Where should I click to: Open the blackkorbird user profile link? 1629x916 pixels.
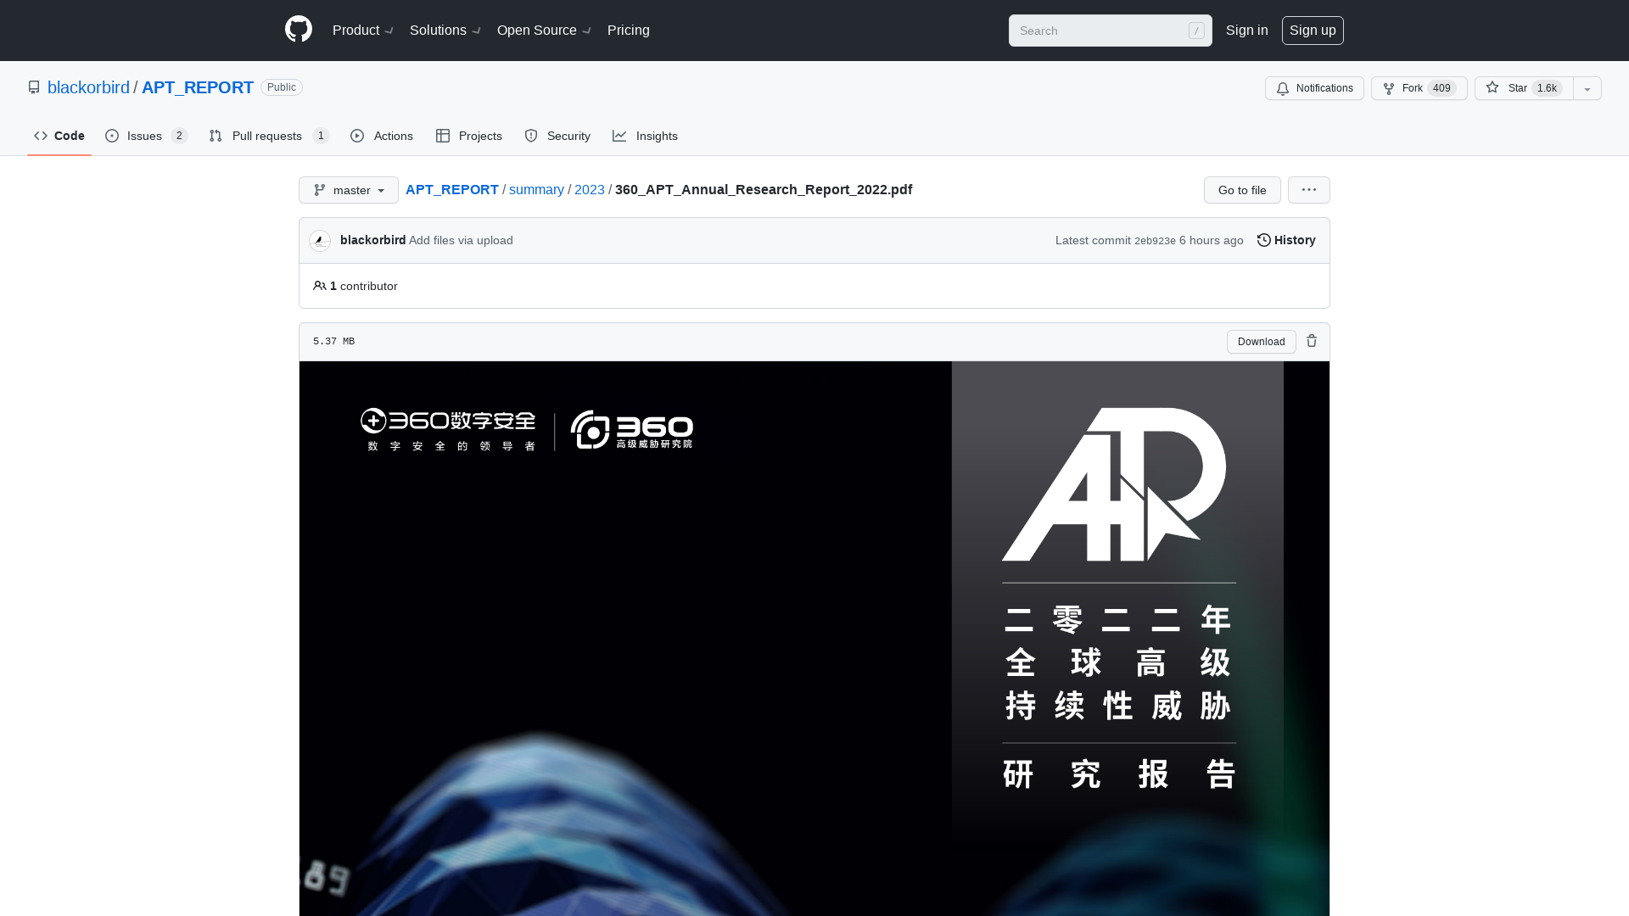88,87
